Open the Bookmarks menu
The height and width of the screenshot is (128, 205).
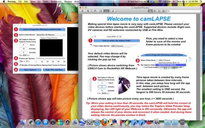pos(56,2)
